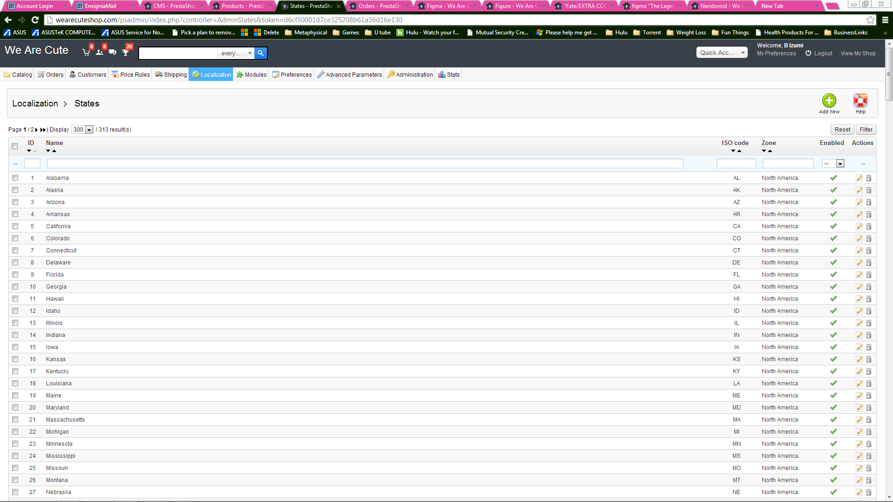Screen dimensions: 893x502
Task: Tick the select-all header checkbox
Action: 15,146
